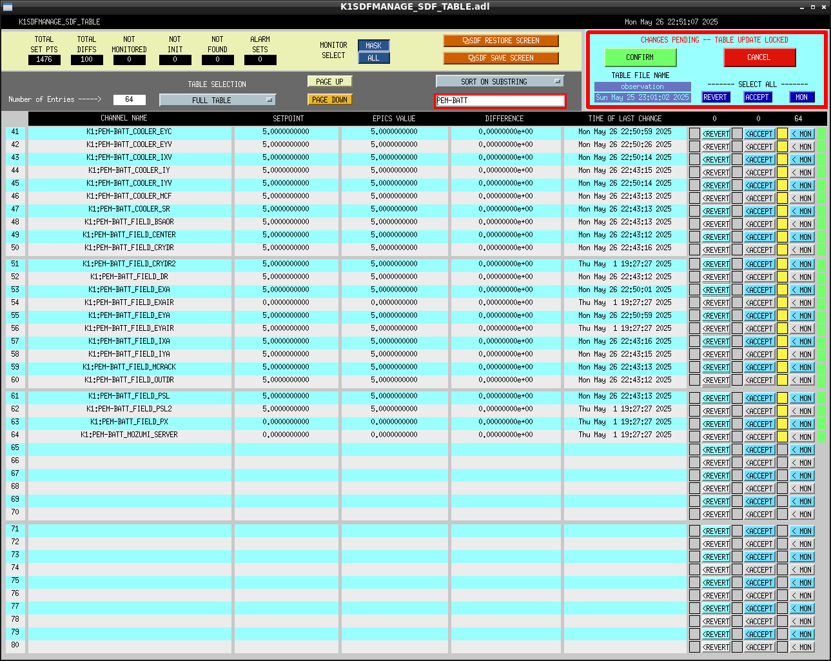This screenshot has width=831, height=661.
Task: Toggle MON for K1:PEM-BATT_FIELD_IXA row
Action: pos(803,342)
